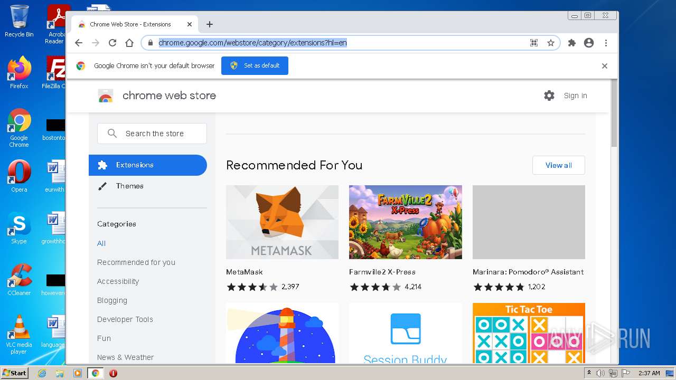The width and height of the screenshot is (676, 380).
Task: Select the address bar URL
Action: click(x=253, y=43)
